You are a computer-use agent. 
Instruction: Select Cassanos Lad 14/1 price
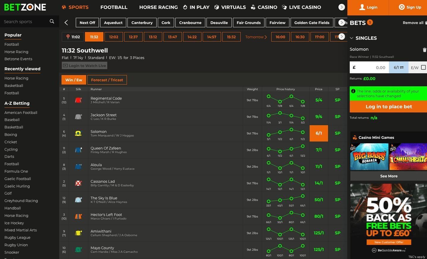[319, 183]
